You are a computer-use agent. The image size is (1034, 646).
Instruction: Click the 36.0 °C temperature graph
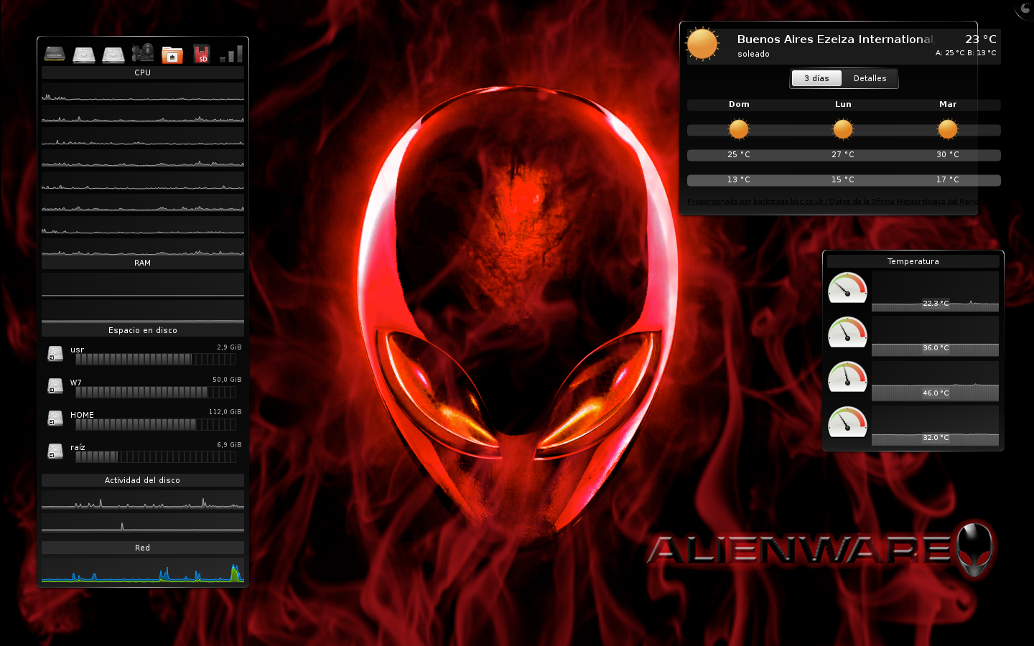point(935,336)
